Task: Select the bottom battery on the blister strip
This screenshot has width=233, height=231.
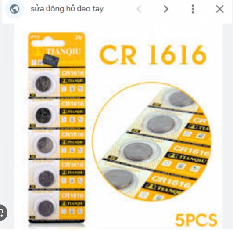Action: [46, 209]
